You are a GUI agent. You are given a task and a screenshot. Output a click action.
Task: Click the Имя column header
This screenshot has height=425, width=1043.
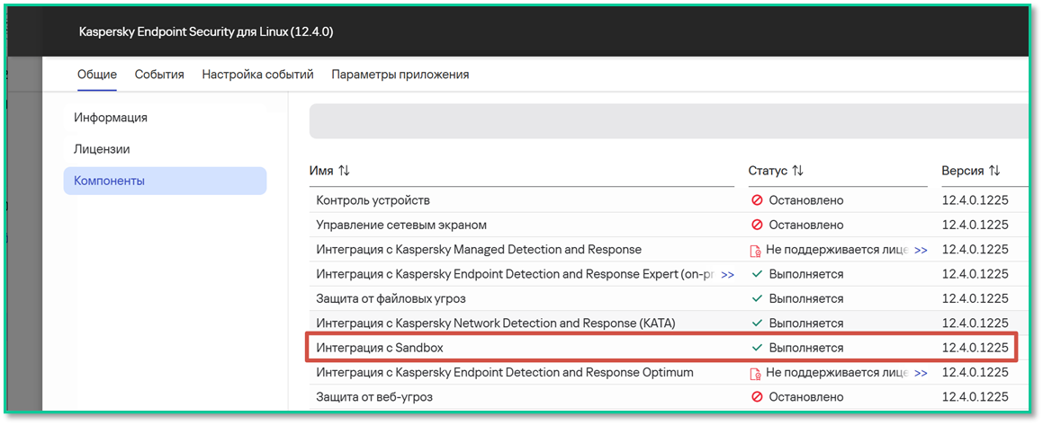coord(321,171)
